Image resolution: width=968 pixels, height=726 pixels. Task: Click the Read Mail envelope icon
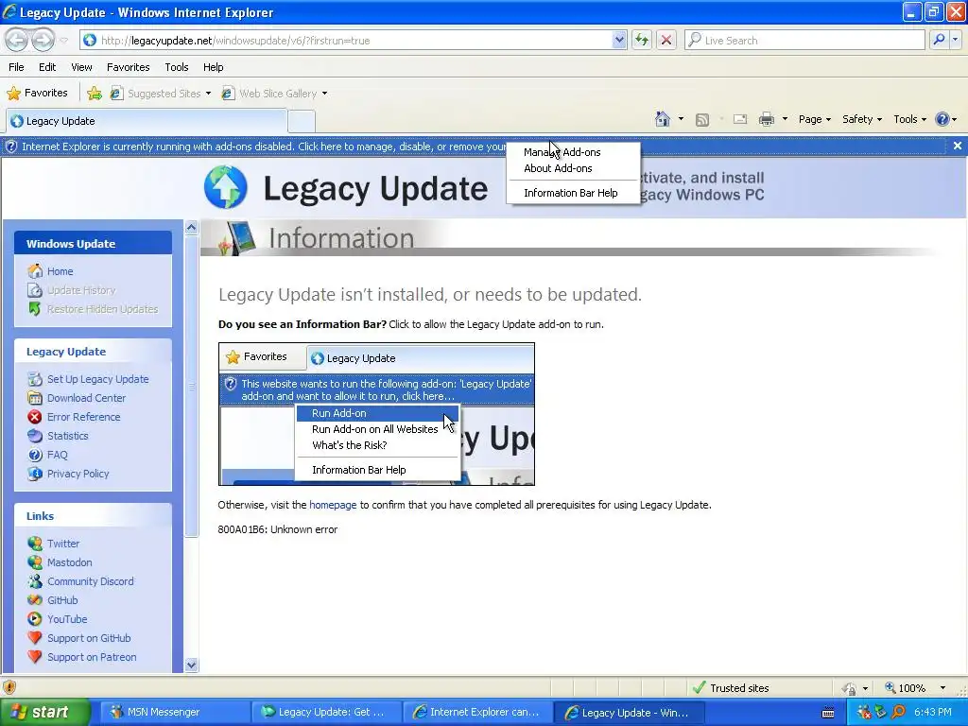pos(740,119)
